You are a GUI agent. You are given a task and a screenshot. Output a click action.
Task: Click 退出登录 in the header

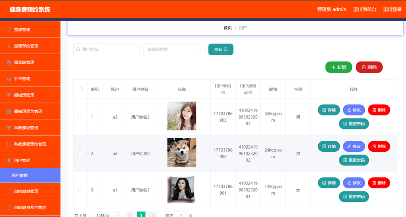tap(392, 10)
